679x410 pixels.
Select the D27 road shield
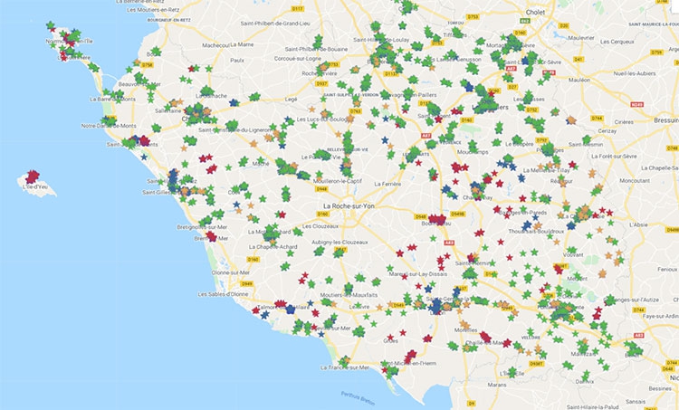(x=512, y=87)
